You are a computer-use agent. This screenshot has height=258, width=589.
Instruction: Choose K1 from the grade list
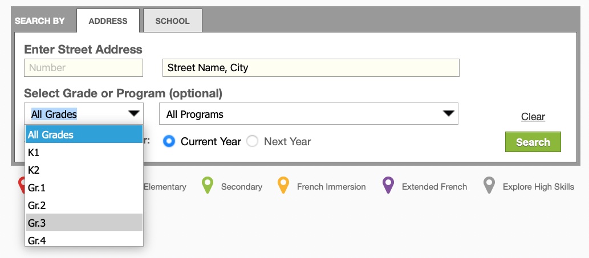point(84,152)
